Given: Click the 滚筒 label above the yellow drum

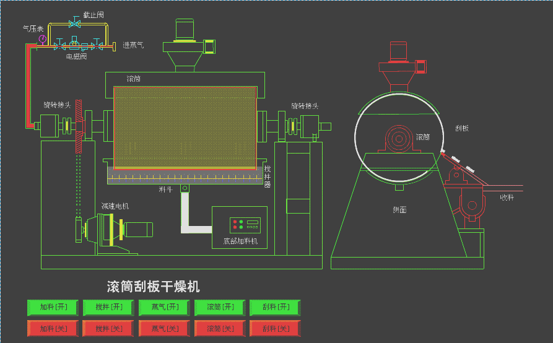Looking at the screenshot, I should click(134, 79).
